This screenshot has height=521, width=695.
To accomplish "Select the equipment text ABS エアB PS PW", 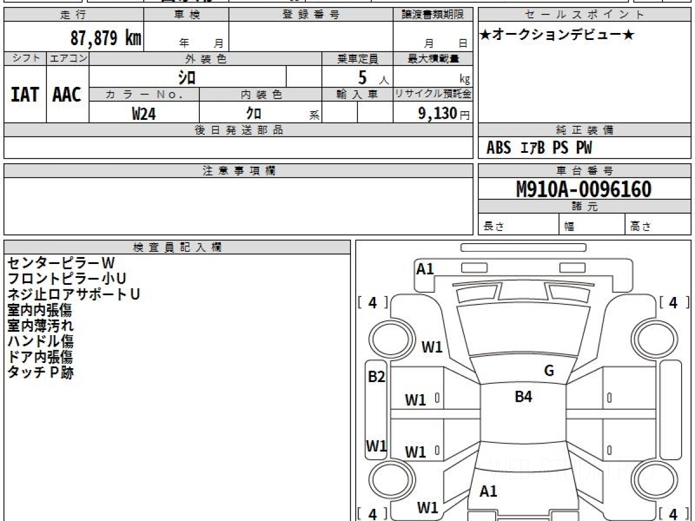I will tap(539, 148).
